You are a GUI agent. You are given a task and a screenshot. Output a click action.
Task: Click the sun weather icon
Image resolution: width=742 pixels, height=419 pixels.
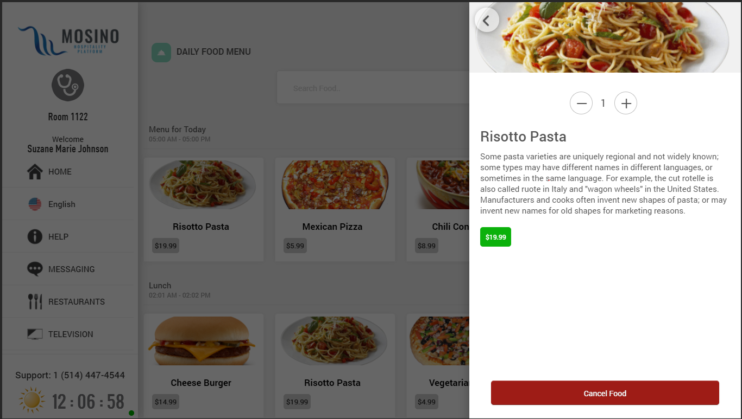click(x=32, y=401)
